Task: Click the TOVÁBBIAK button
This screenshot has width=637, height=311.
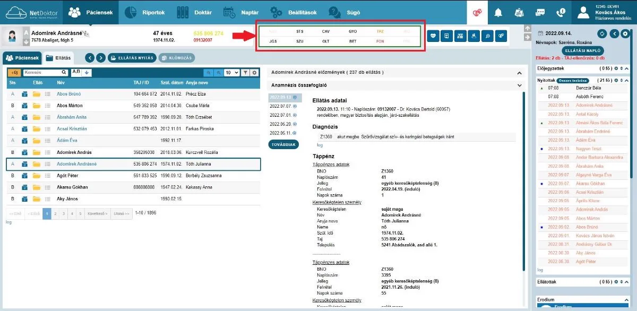Action: coord(283,144)
